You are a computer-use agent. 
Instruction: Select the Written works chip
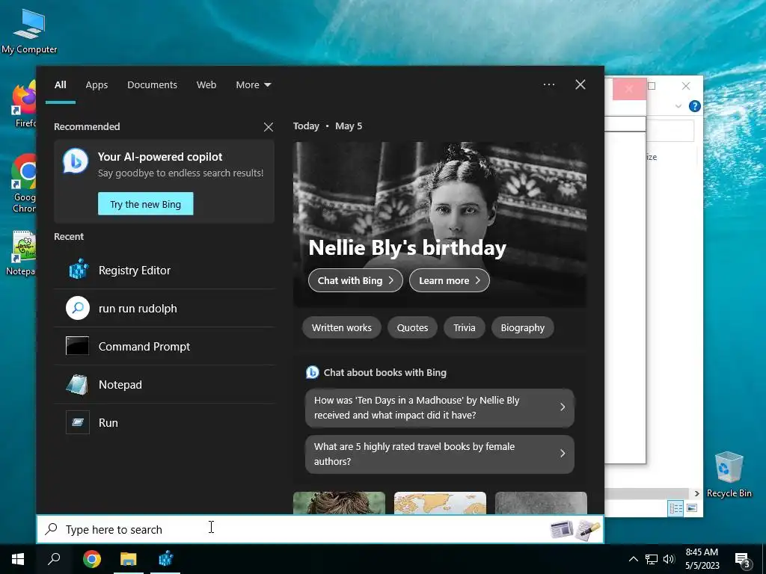click(x=341, y=327)
